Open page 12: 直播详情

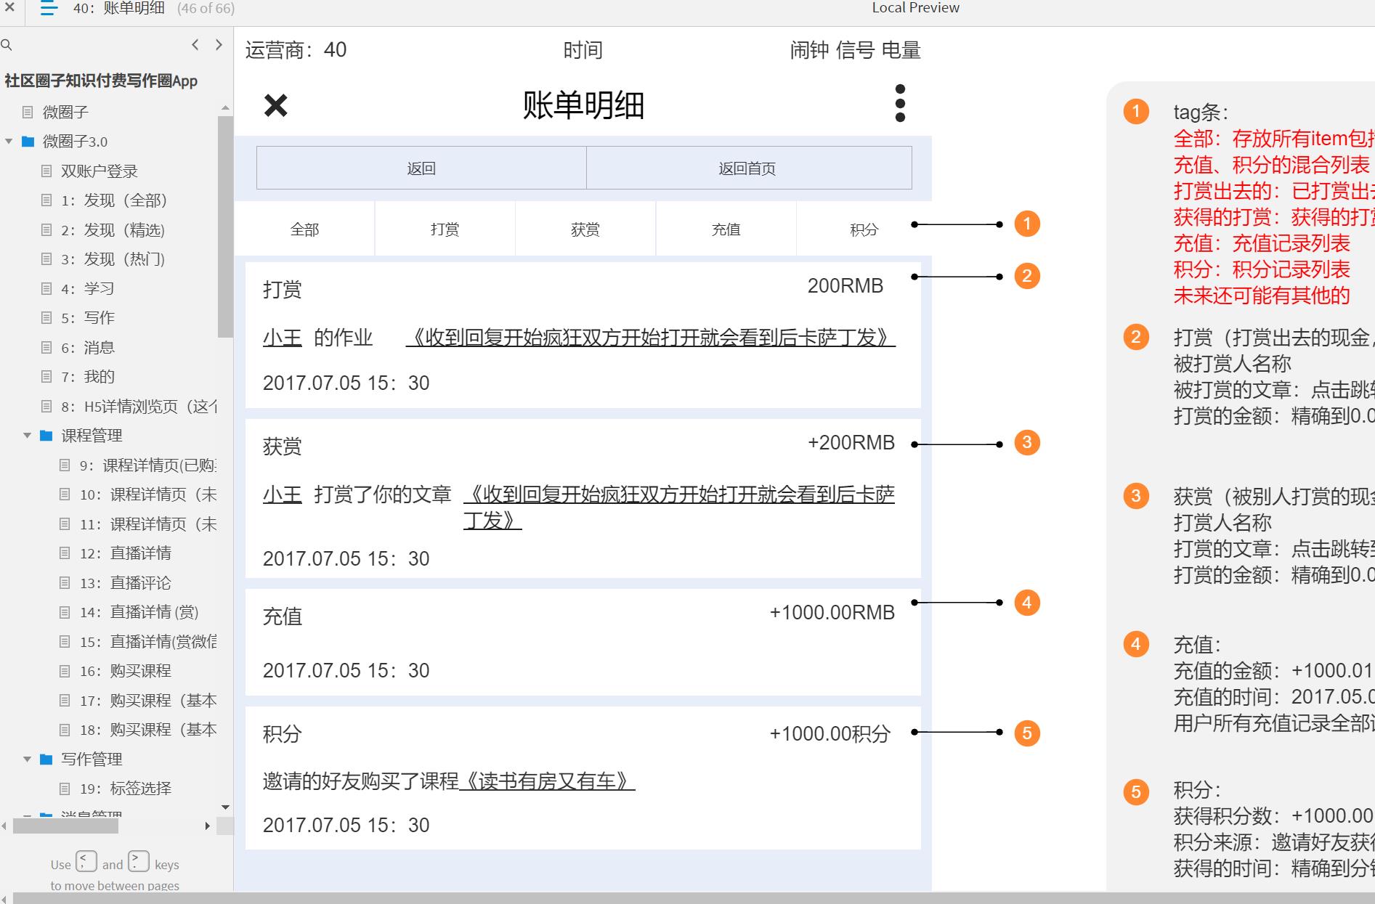tap(126, 553)
